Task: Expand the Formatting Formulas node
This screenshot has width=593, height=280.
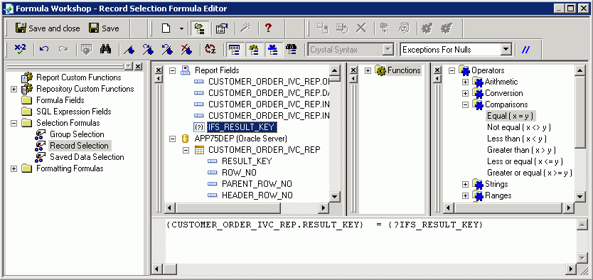Action: [x=14, y=168]
